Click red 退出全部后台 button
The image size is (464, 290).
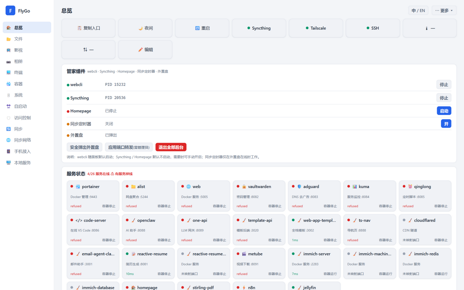(171, 147)
